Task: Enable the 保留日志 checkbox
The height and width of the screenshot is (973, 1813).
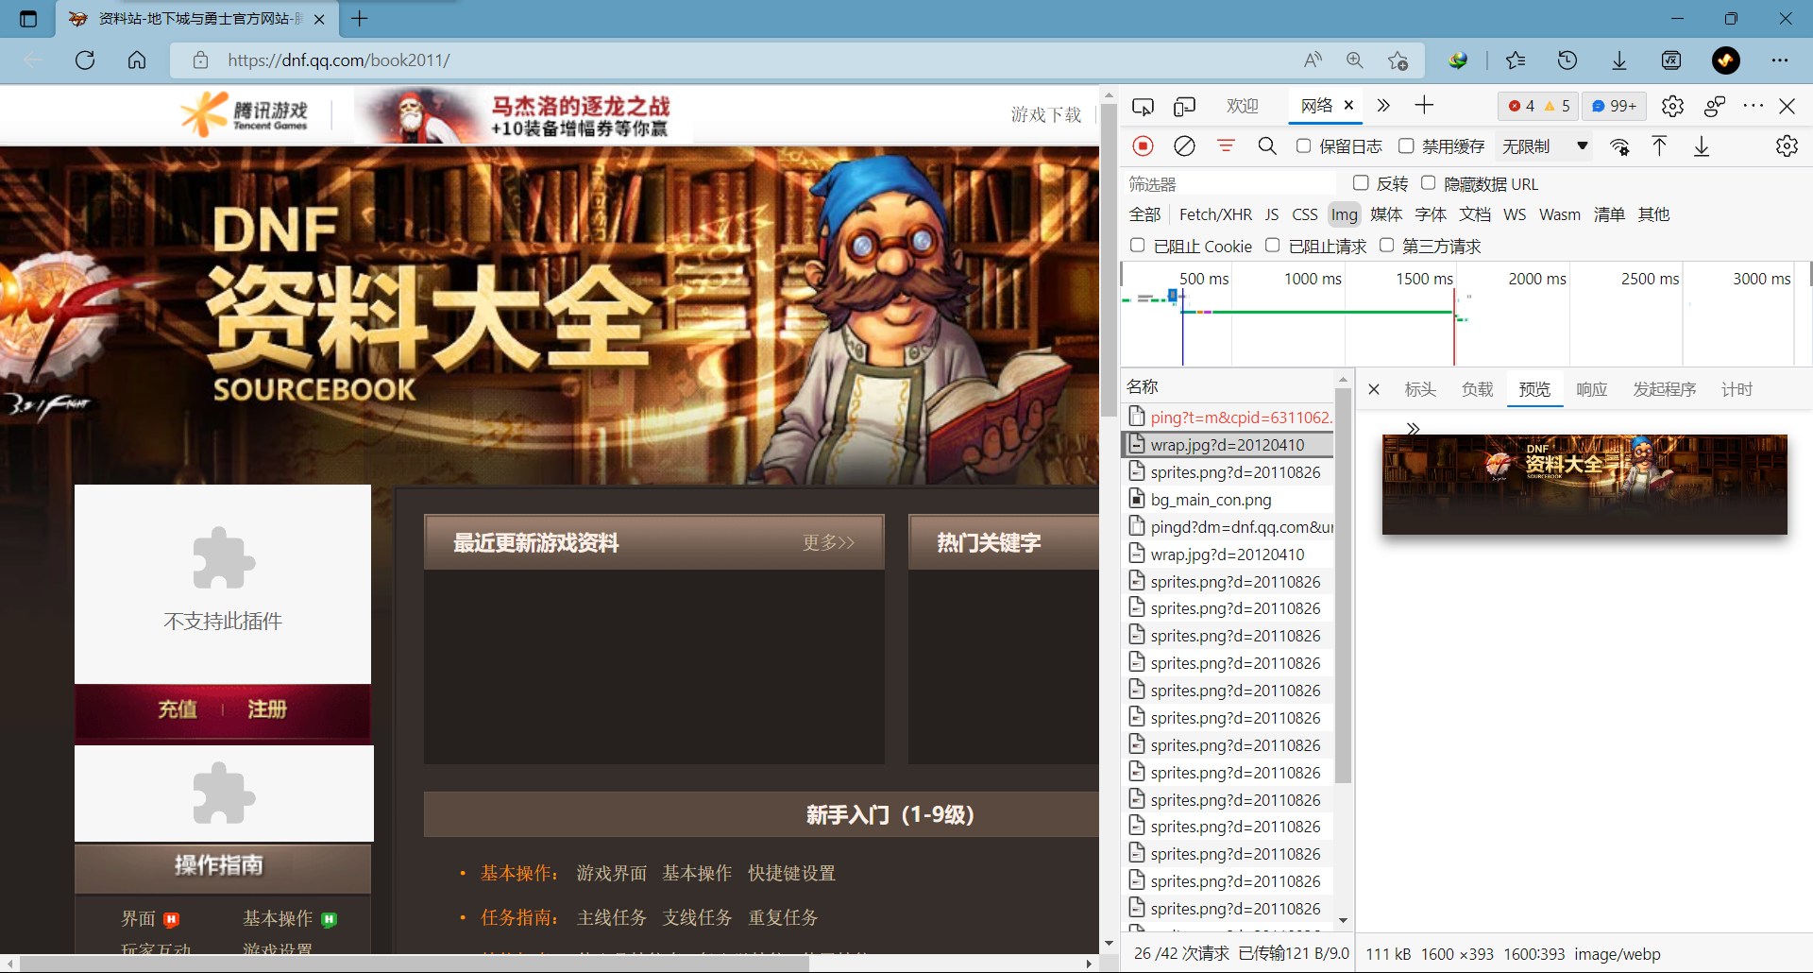Action: (x=1304, y=146)
